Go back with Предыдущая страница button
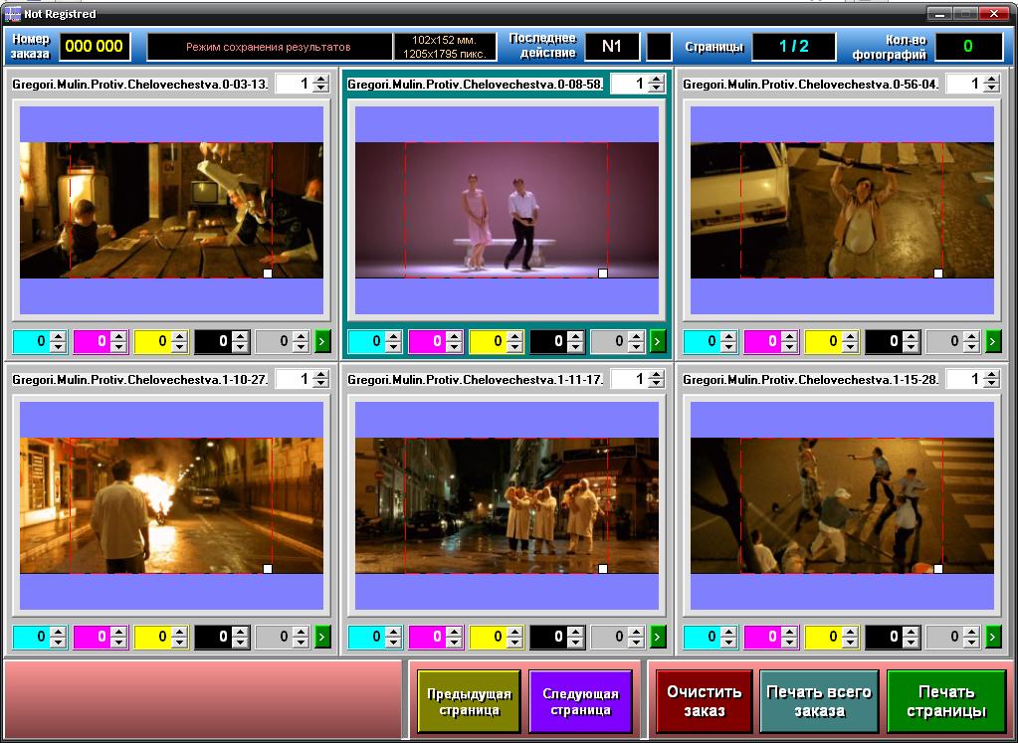This screenshot has width=1018, height=743. tap(469, 702)
